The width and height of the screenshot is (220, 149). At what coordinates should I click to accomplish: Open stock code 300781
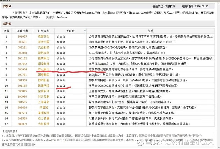(22, 75)
